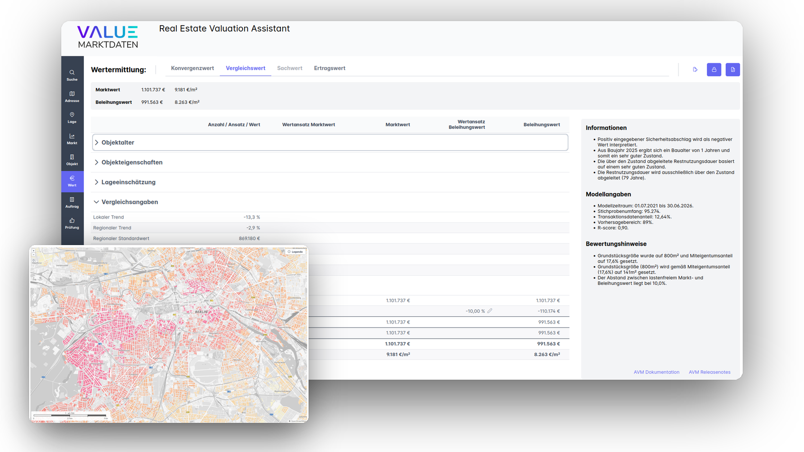
Task: Click the Berlin heat map thumbnail
Action: pos(169,334)
